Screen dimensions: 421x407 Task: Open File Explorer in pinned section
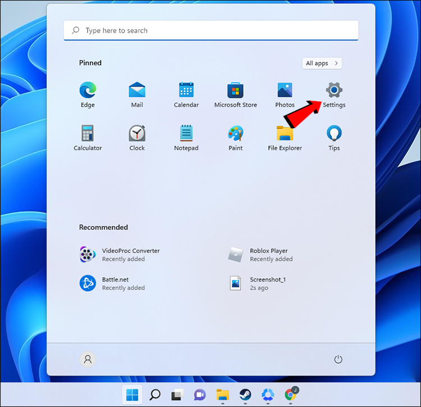click(285, 138)
